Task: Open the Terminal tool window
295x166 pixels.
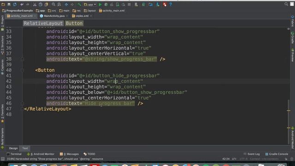Action: [14, 154]
